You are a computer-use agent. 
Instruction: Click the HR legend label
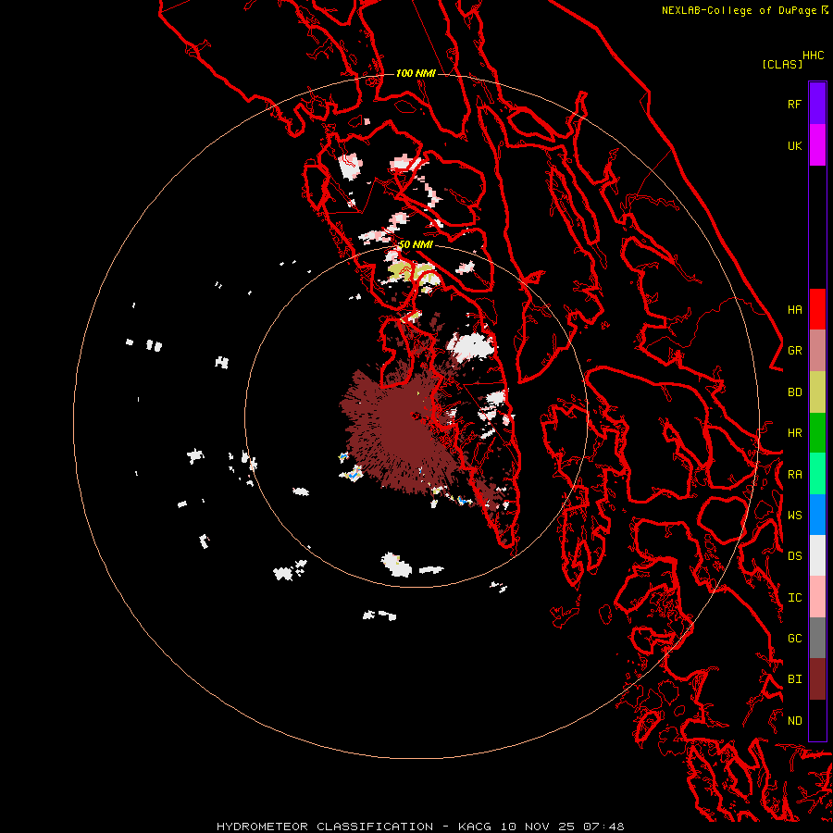click(x=794, y=433)
